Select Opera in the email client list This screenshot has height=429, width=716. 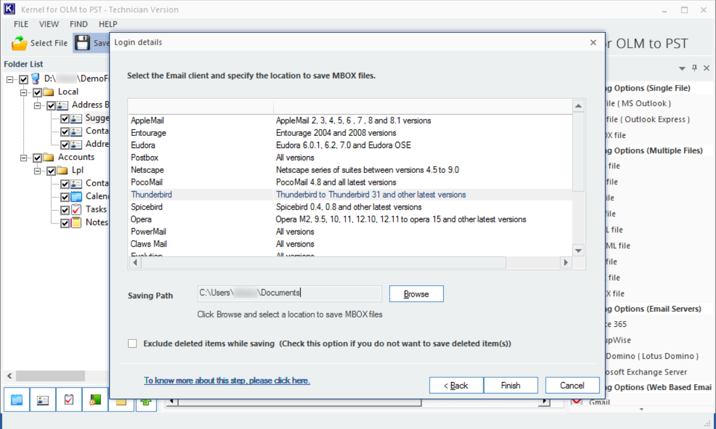350,219
